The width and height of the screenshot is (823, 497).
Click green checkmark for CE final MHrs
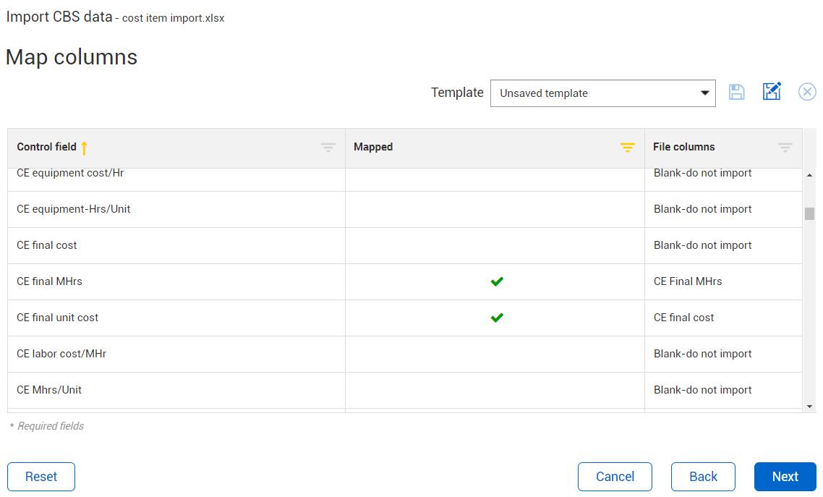click(x=497, y=281)
